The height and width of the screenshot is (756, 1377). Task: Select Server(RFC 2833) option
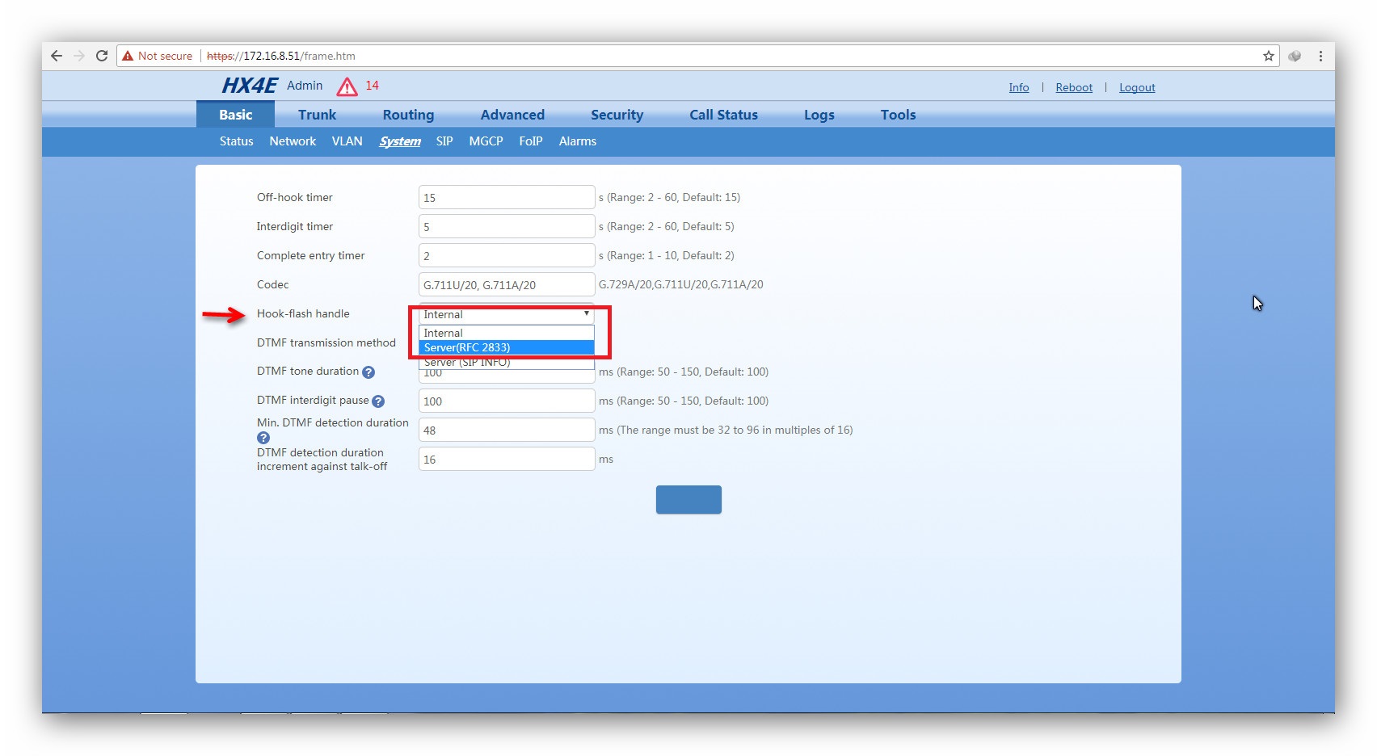506,348
